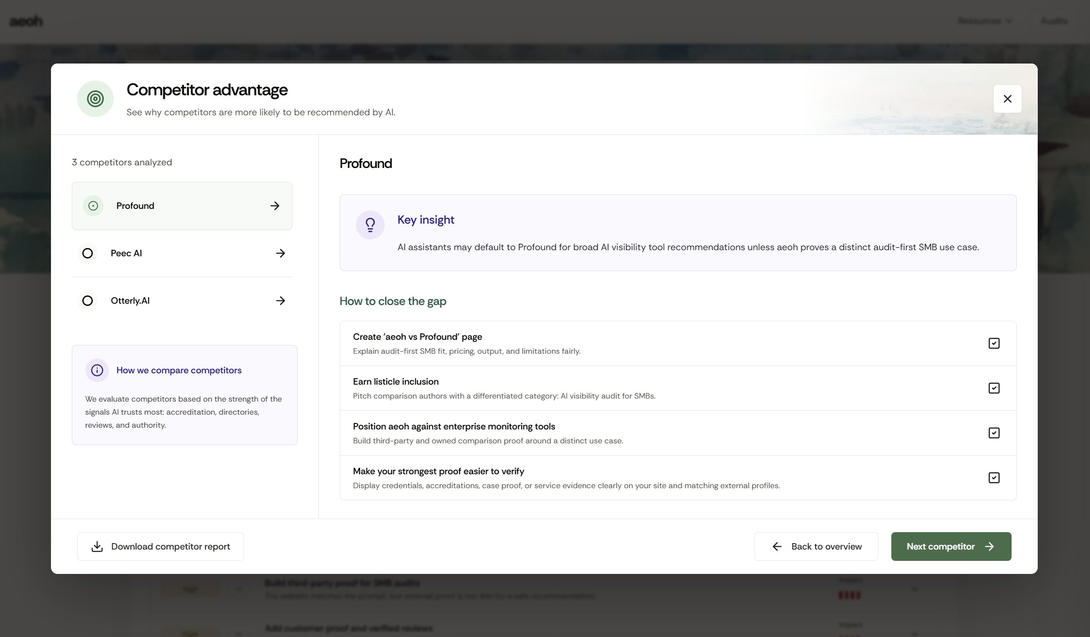The height and width of the screenshot is (637, 1090).
Task: Click Back to overview button
Action: click(x=816, y=546)
